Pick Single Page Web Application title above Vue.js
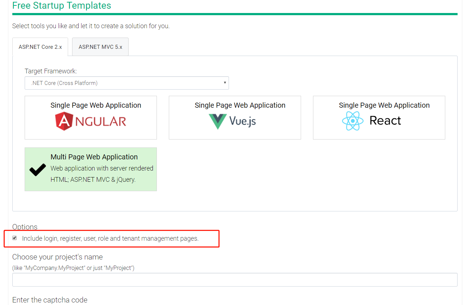The image size is (467, 305). coord(240,105)
